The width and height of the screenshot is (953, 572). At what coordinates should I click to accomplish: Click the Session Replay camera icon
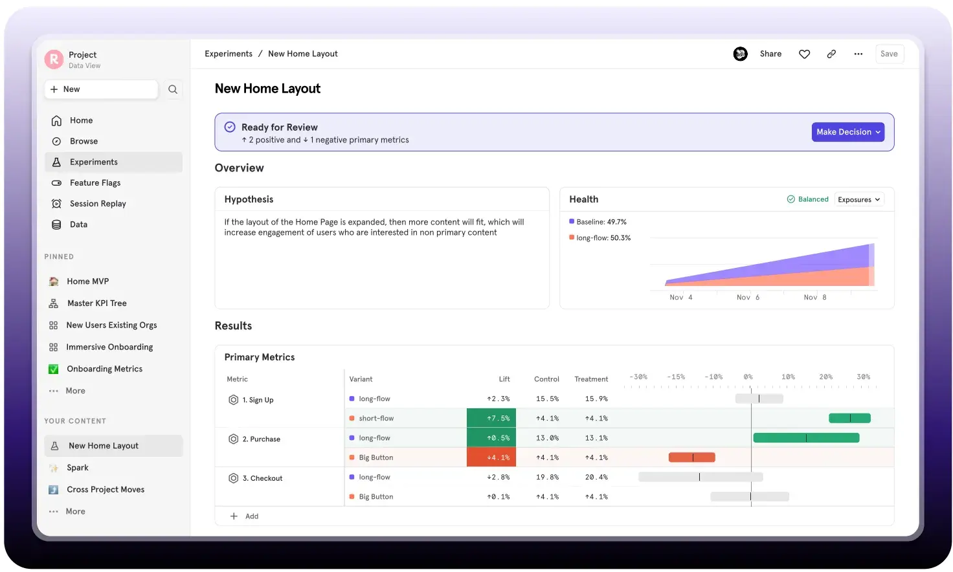(56, 203)
